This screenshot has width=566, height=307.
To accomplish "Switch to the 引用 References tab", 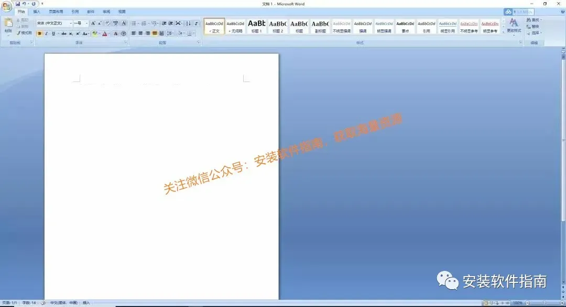I will click(x=75, y=12).
